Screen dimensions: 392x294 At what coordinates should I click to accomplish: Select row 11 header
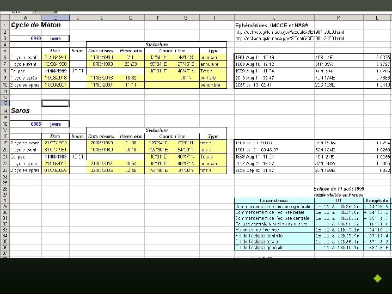click(5, 91)
